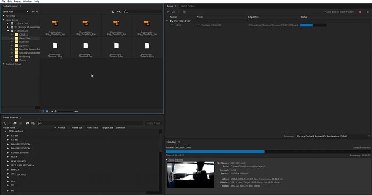Open the Media Browser panel menu
The width and height of the screenshot is (372, 195).
pyautogui.click(x=21, y=6)
